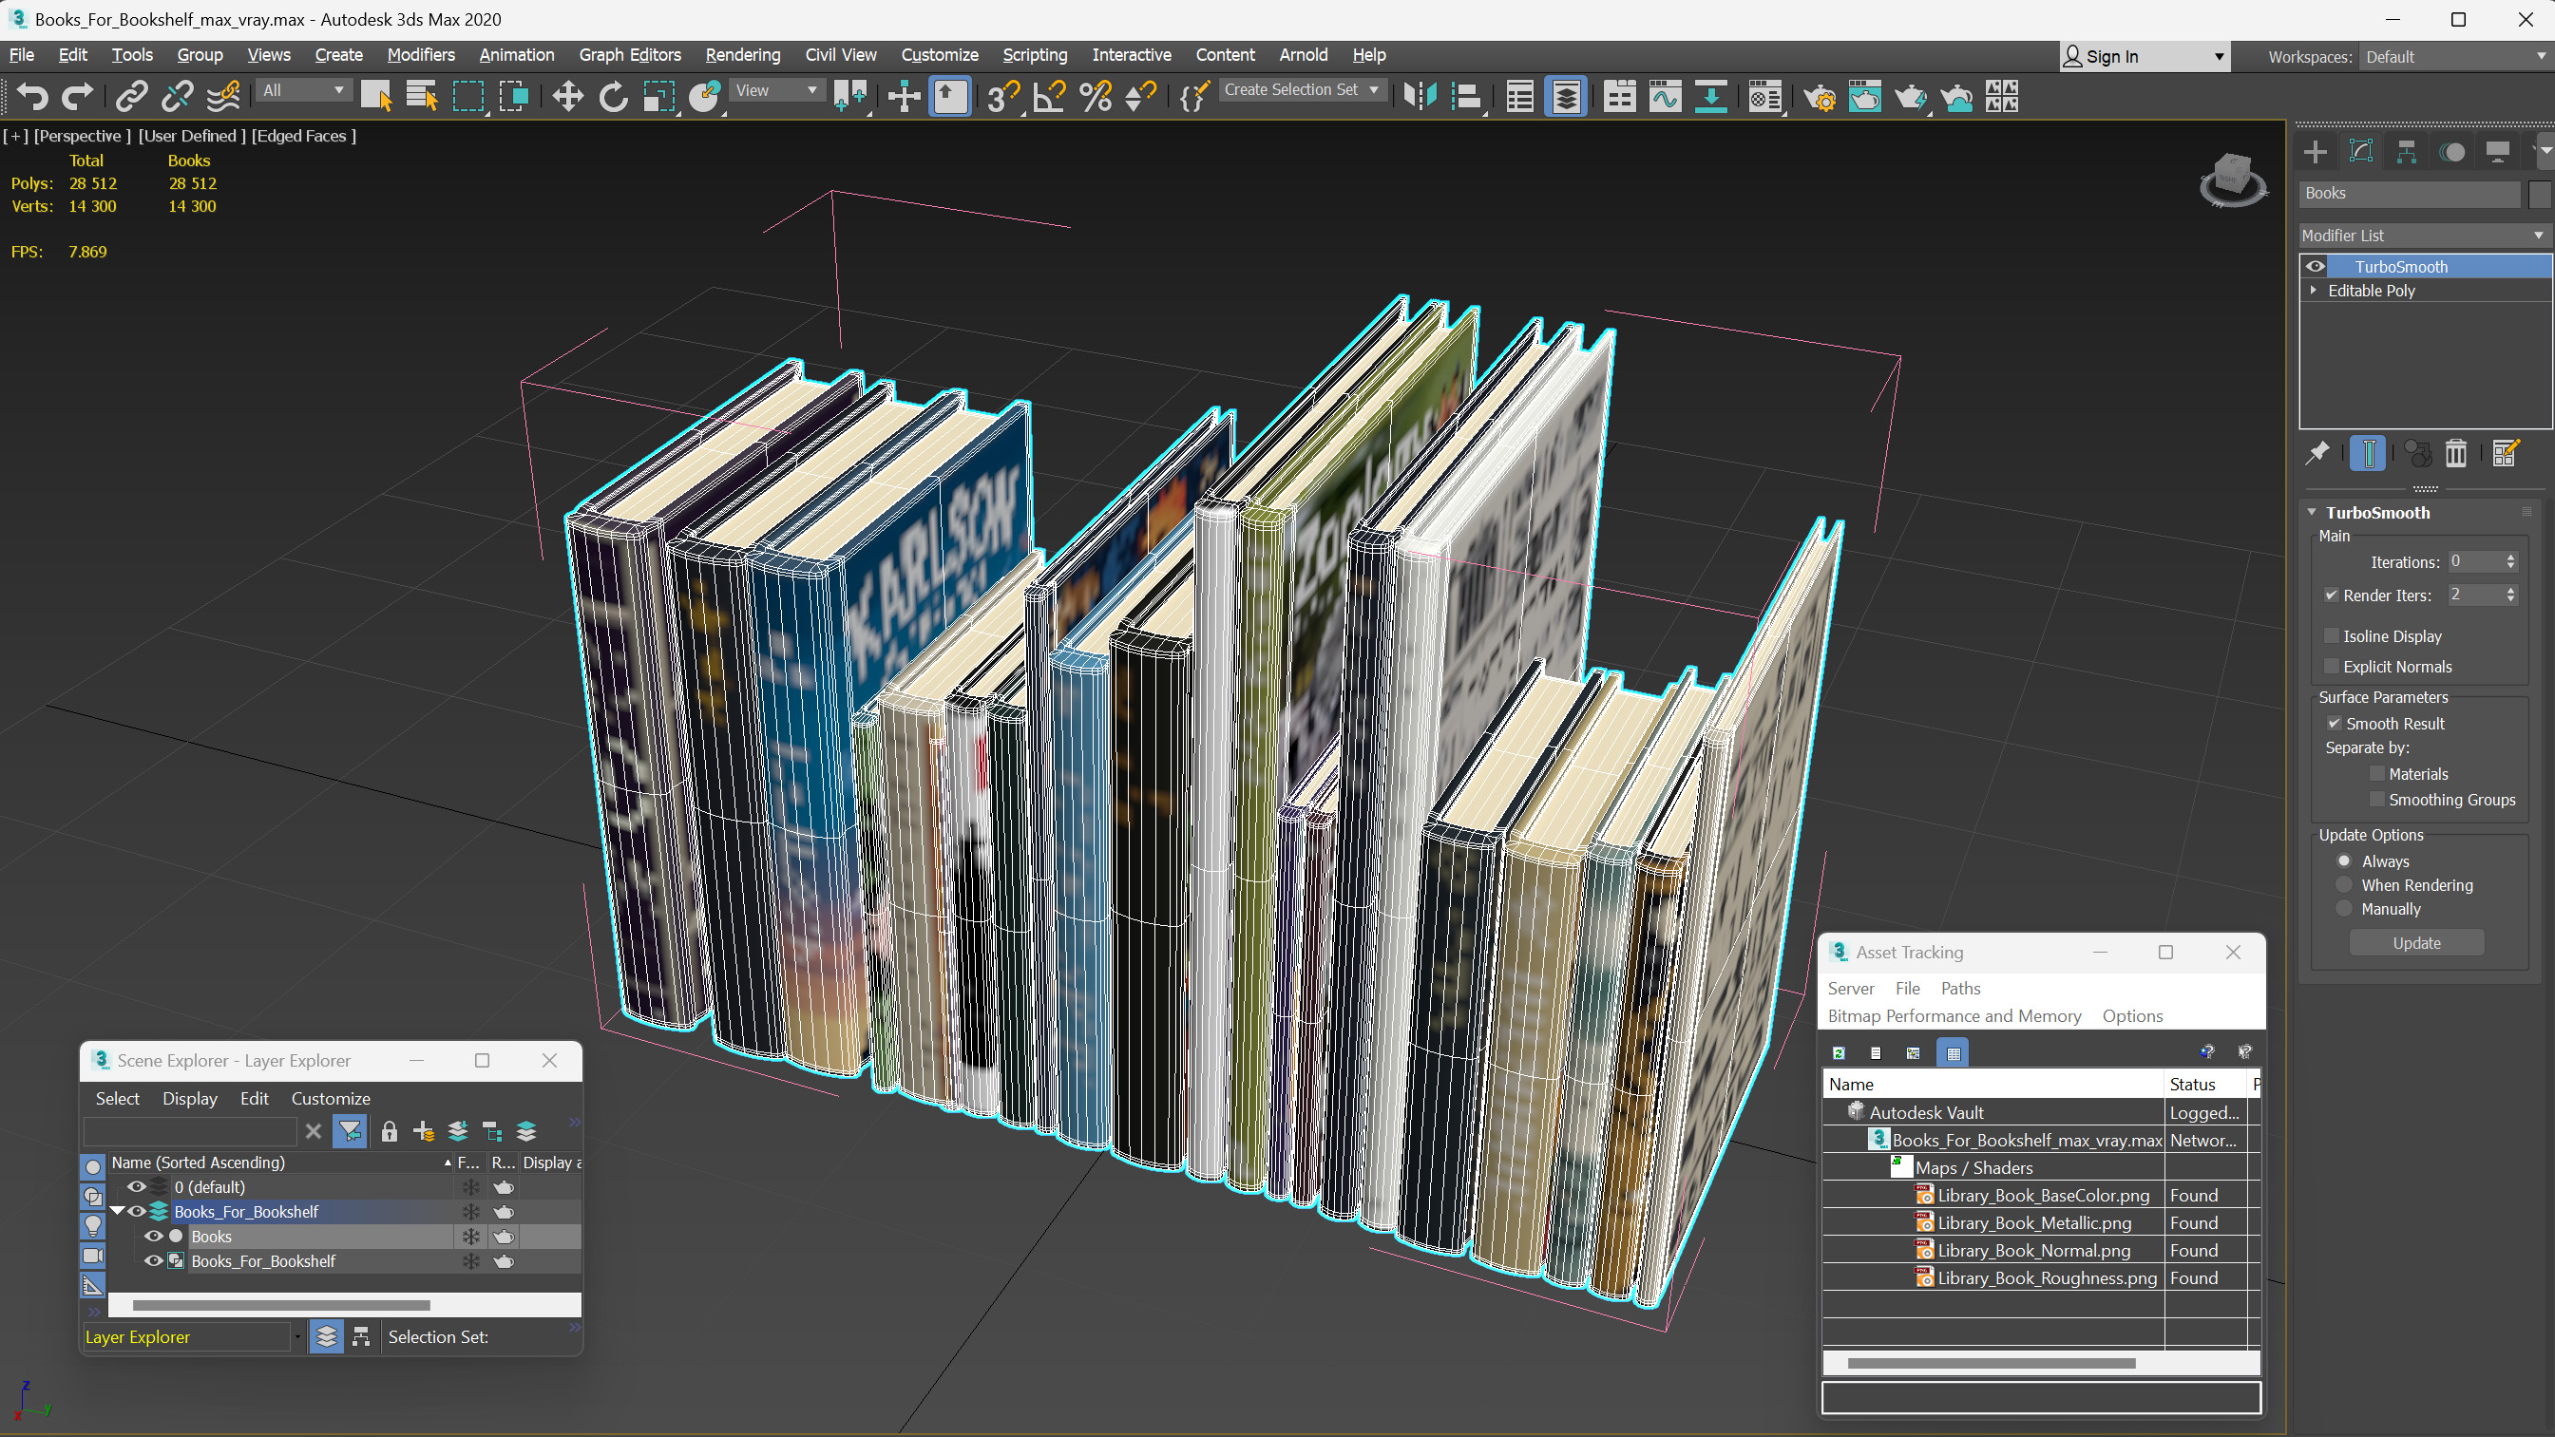Click Remove Modifier trash icon

click(2456, 453)
